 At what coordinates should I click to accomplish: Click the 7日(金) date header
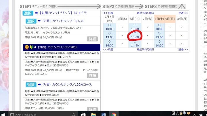click(x=147, y=19)
